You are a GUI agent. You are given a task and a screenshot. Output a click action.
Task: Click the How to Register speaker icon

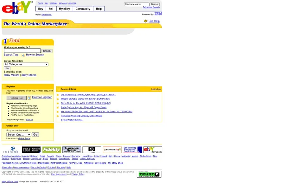tap(29, 98)
